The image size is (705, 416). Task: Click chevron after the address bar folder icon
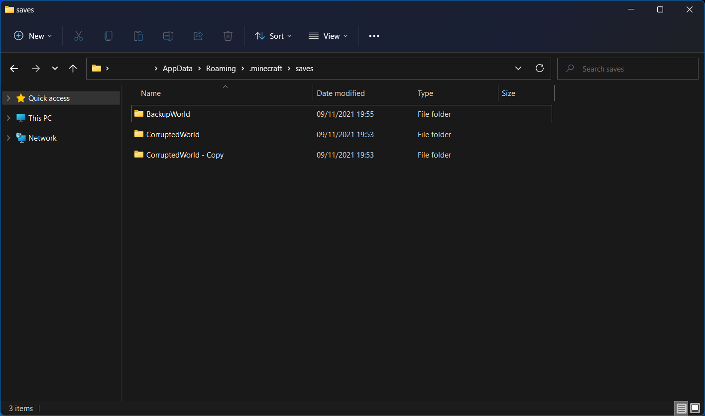coord(108,69)
